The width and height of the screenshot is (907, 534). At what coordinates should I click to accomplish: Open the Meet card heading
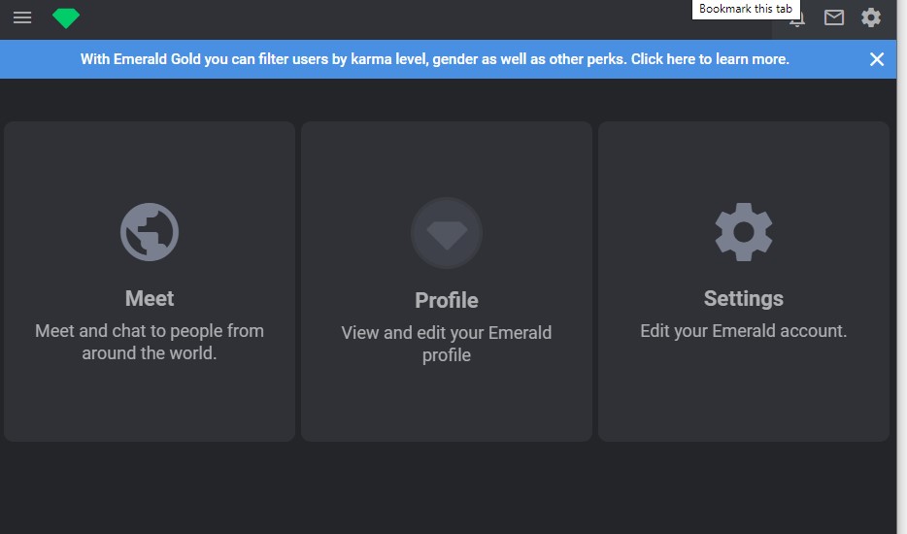pos(150,298)
